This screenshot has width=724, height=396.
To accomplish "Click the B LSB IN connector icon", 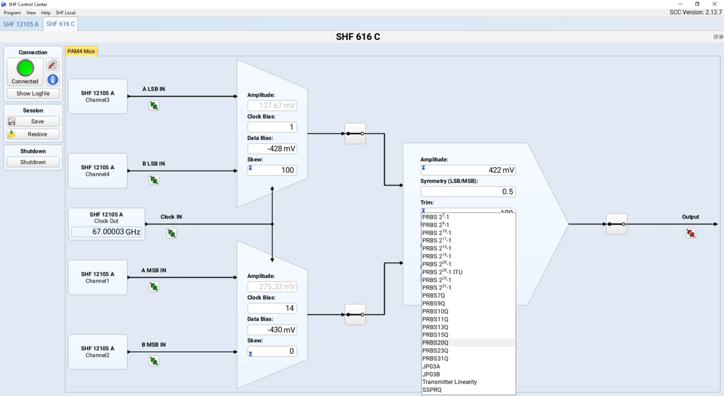I will pos(154,180).
